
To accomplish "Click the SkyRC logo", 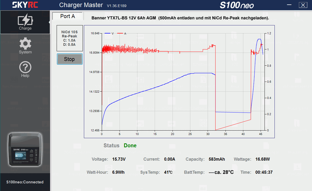I will click(25, 5).
